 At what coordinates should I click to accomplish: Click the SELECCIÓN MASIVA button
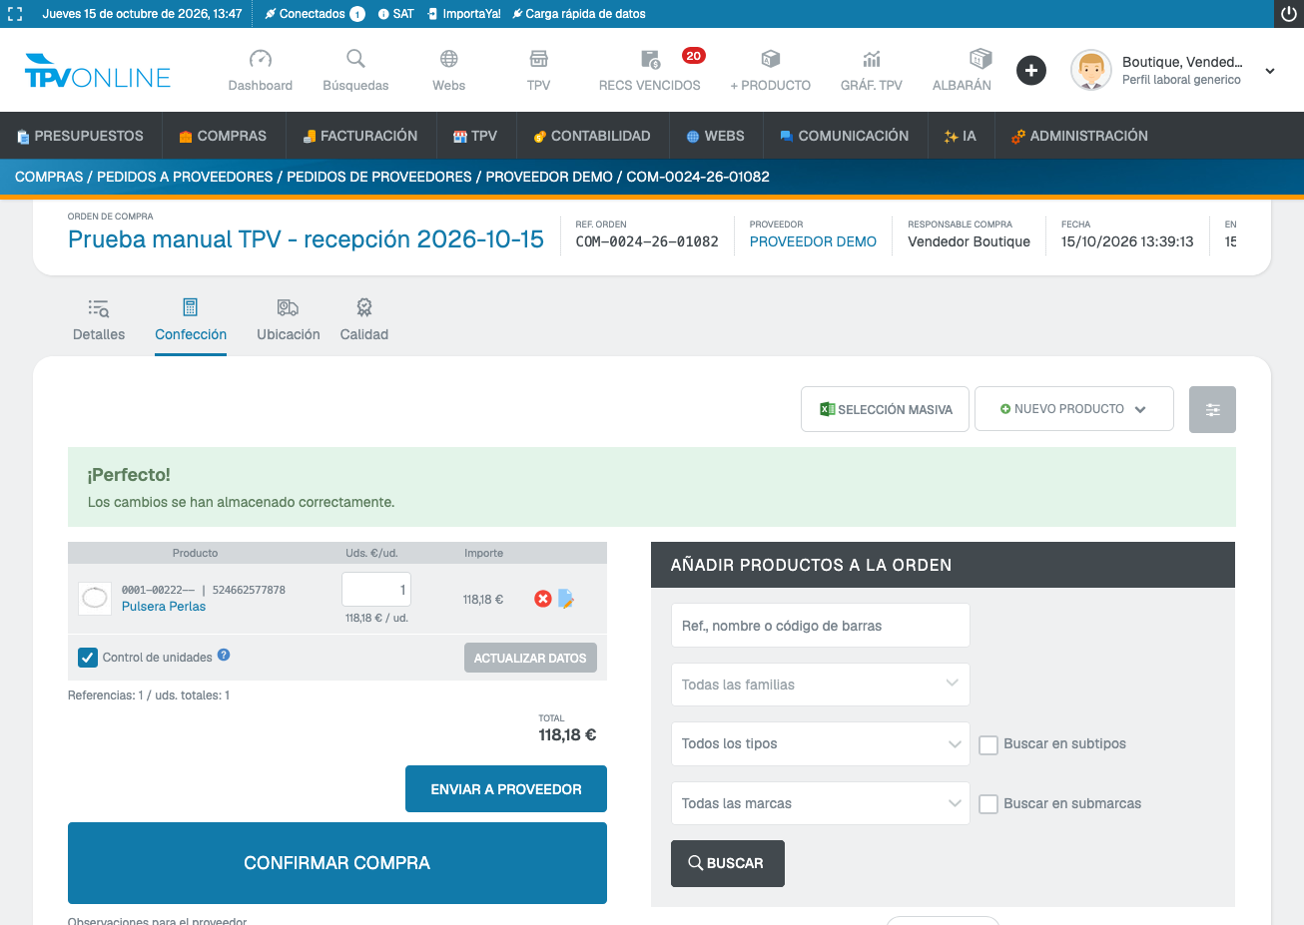coord(885,409)
